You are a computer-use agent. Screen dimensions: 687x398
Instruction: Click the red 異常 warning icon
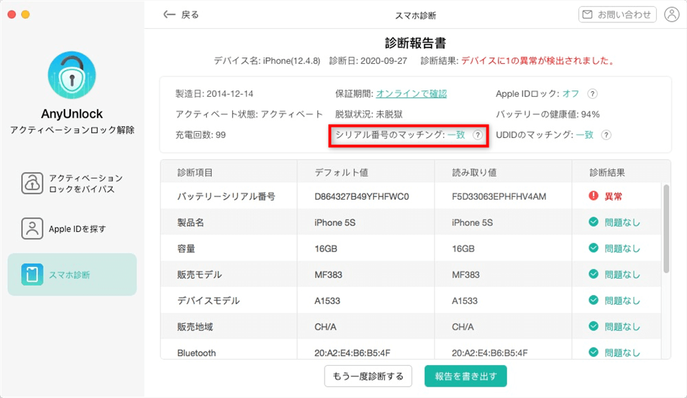(593, 197)
